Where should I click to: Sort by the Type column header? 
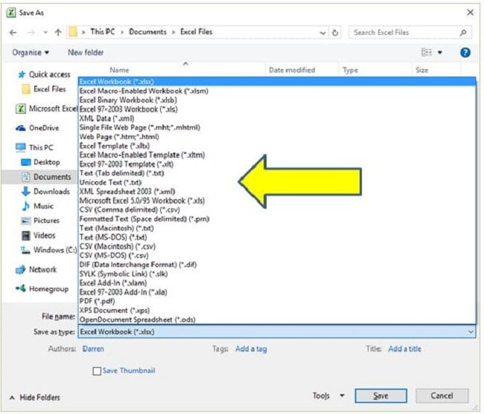pyautogui.click(x=351, y=70)
